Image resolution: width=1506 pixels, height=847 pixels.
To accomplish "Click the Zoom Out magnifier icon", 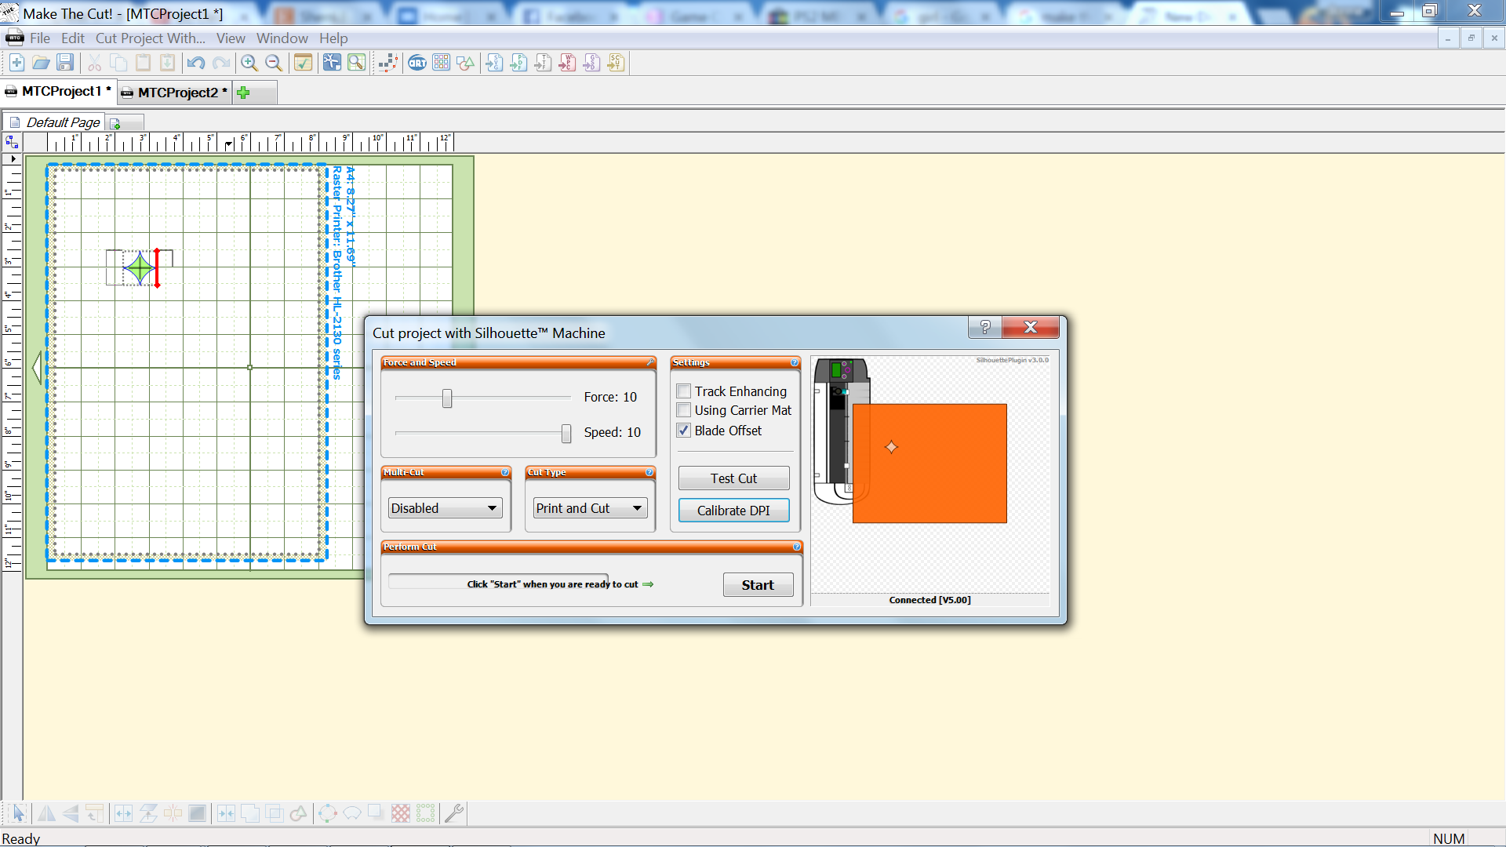I will [274, 64].
